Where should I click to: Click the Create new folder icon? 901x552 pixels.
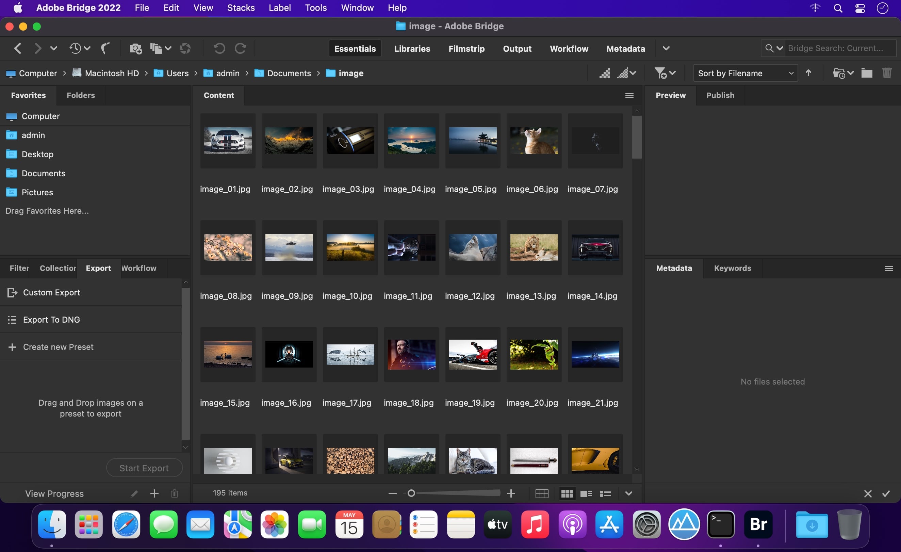pyautogui.click(x=866, y=73)
